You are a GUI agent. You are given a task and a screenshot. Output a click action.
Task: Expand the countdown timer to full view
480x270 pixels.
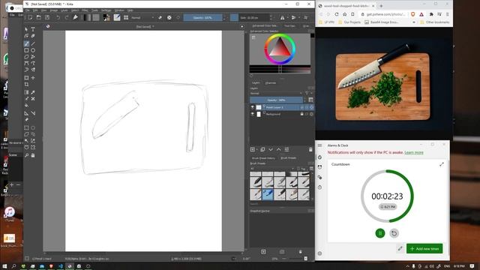(x=442, y=164)
